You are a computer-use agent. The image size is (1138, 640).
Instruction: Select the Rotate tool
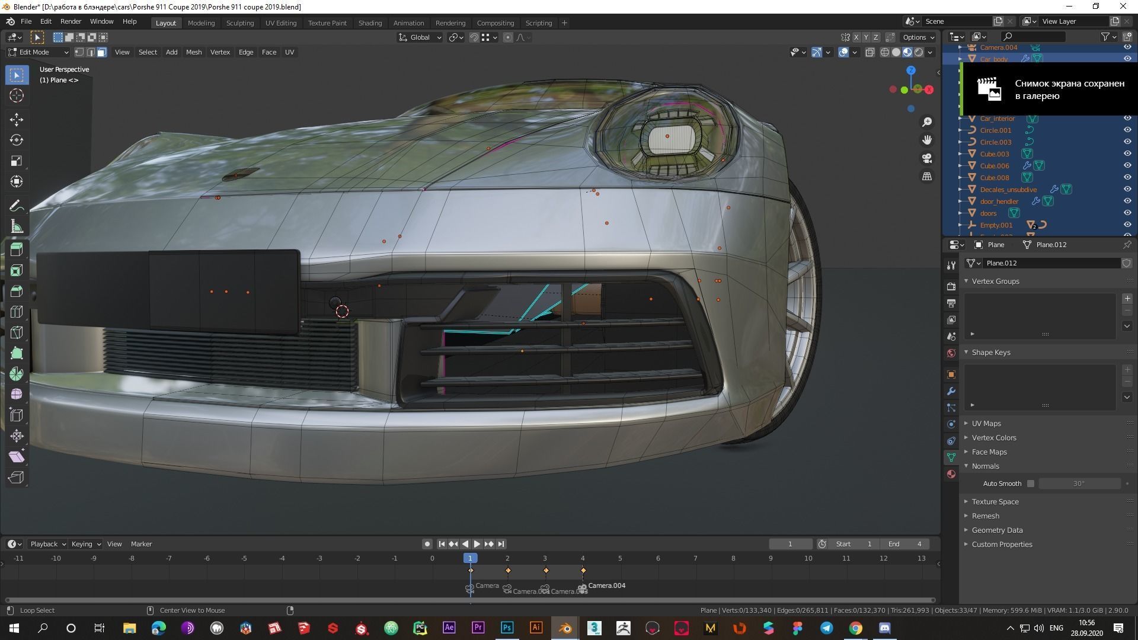17,140
